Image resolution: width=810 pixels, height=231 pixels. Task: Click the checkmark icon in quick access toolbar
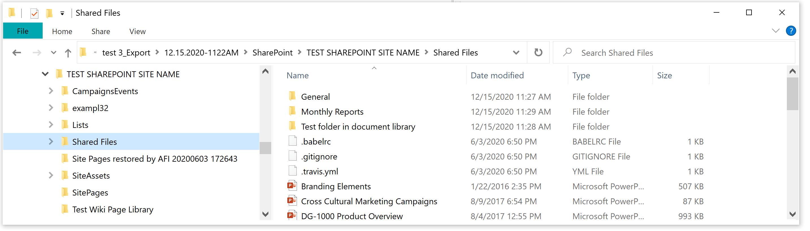pos(34,13)
